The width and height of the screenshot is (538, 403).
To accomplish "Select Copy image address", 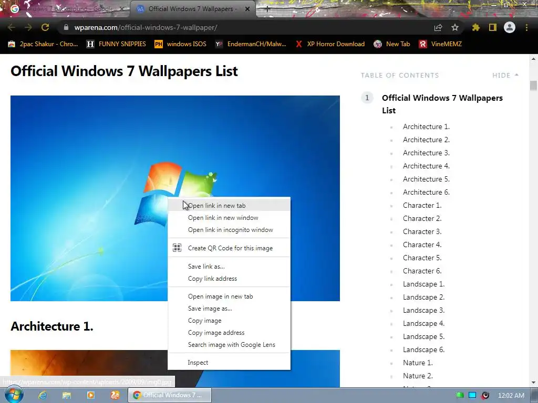I will tap(229, 333).
